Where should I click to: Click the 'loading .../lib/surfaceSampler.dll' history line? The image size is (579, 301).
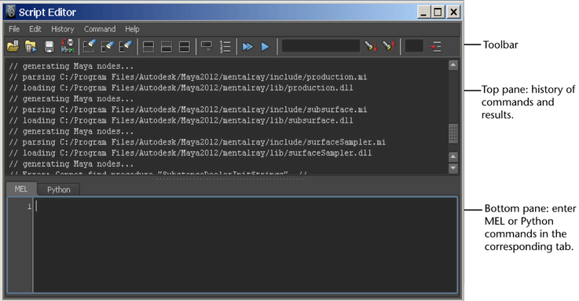pyautogui.click(x=190, y=153)
